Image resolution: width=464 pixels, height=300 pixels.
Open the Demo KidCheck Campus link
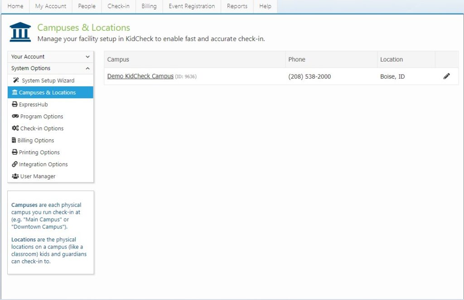point(140,76)
